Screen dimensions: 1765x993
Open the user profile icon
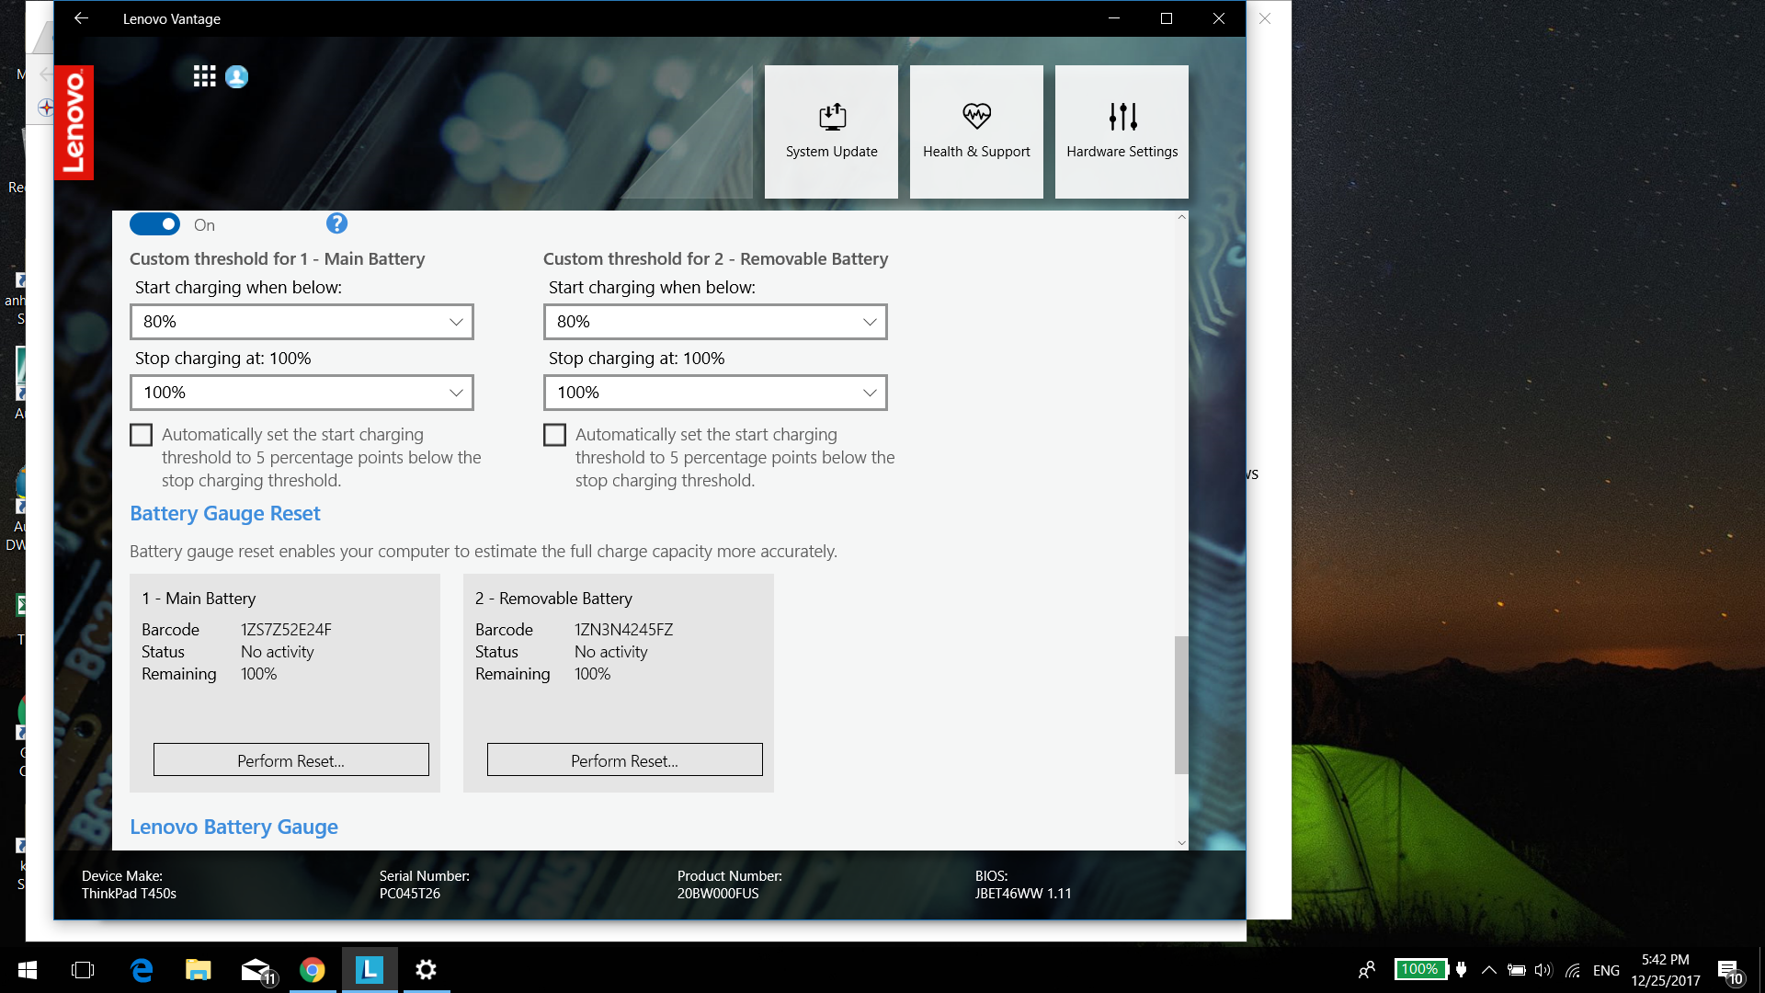236,76
